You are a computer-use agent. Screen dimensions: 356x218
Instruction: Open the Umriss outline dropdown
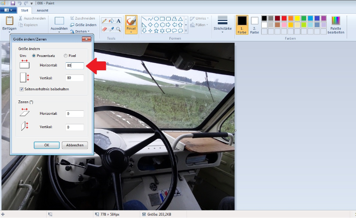tap(198, 18)
